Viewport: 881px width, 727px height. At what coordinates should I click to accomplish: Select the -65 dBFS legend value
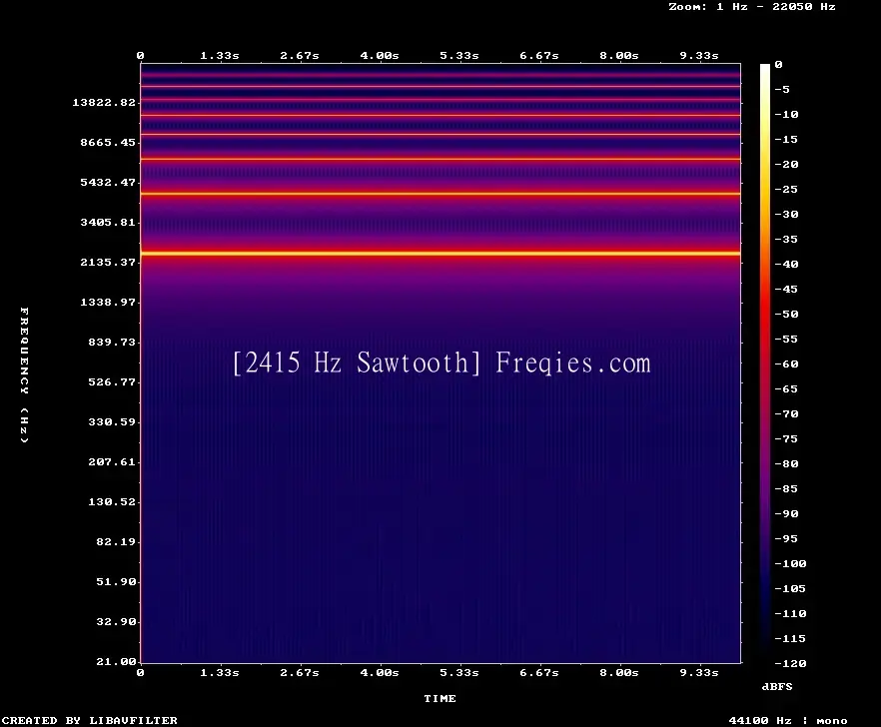click(786, 388)
